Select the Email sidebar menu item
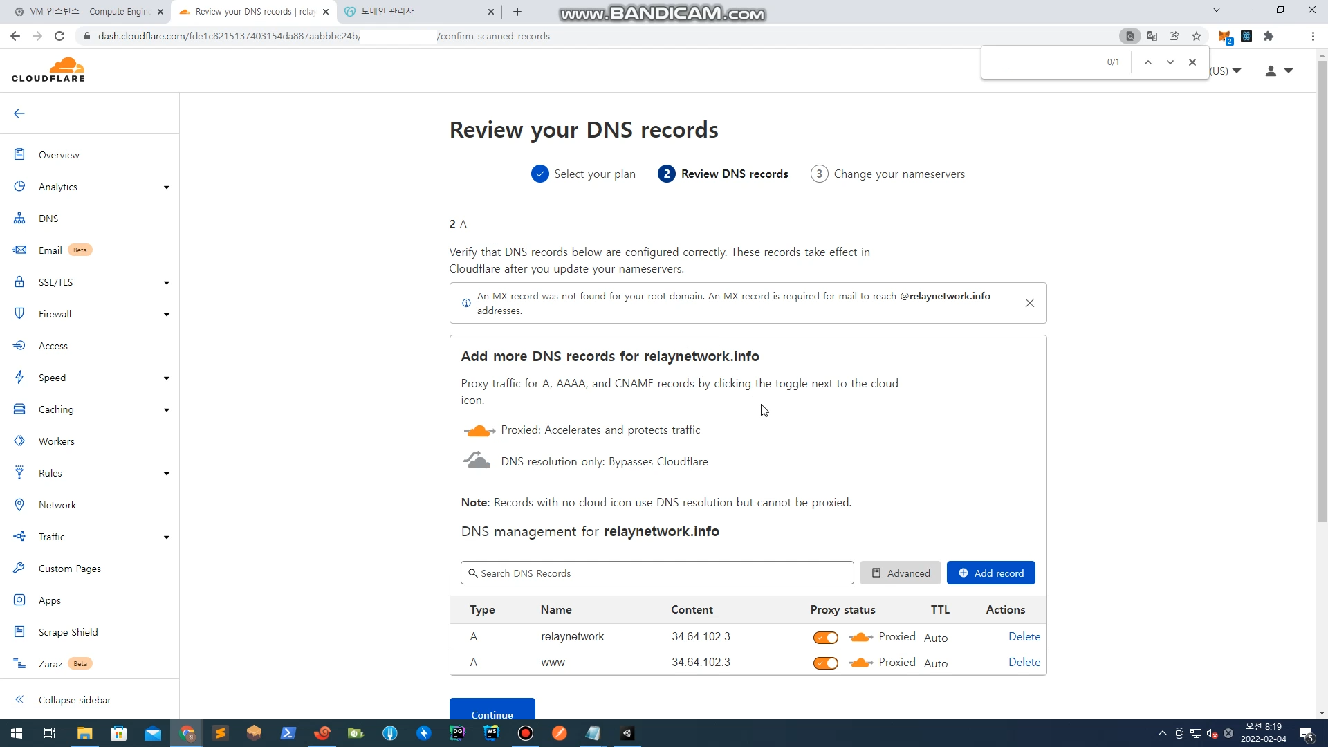Screen dimensions: 1328x747 [x=50, y=250]
